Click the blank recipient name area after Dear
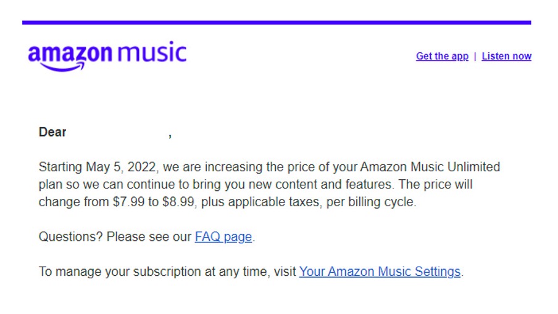Screen dimensions: 558x314 [117, 132]
